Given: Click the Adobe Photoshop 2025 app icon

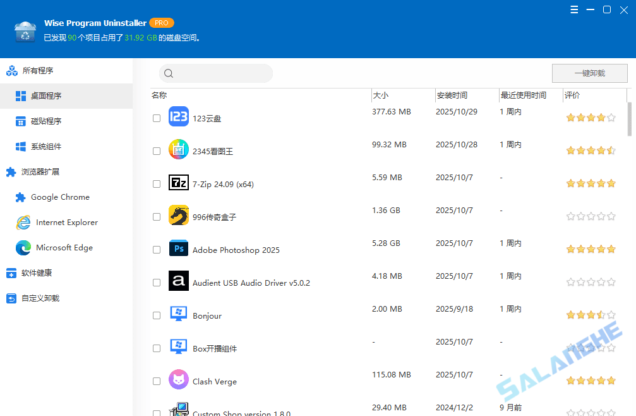Looking at the screenshot, I should pyautogui.click(x=178, y=249).
